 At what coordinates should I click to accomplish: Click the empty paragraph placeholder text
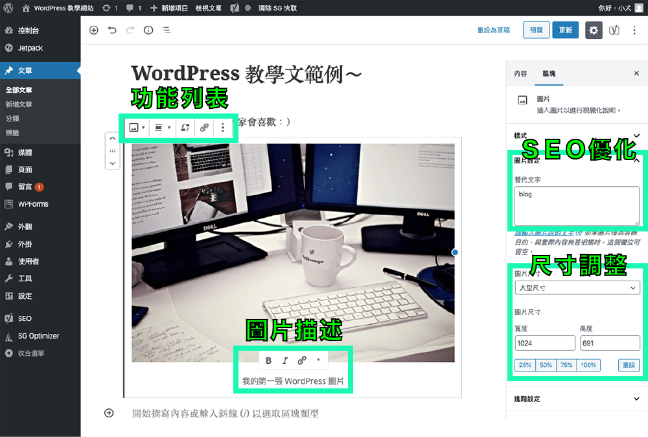pyautogui.click(x=226, y=414)
